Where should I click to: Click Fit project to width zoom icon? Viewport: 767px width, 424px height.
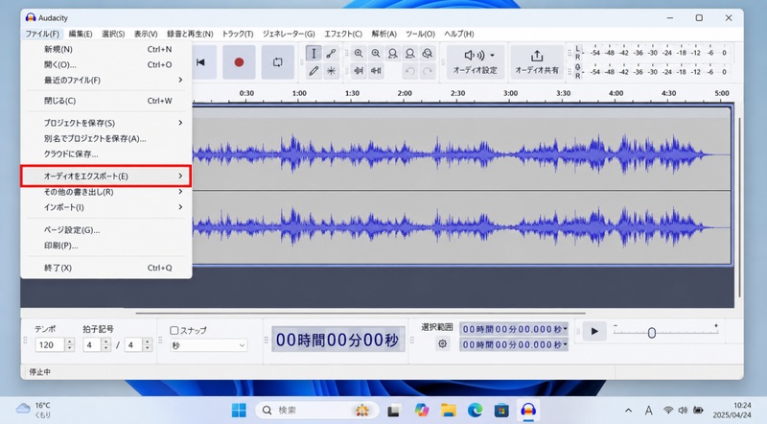[410, 54]
